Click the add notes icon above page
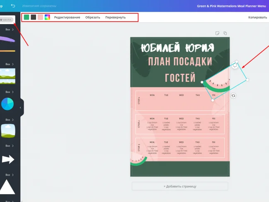269x202 pixels. pyautogui.click(x=217, y=33)
